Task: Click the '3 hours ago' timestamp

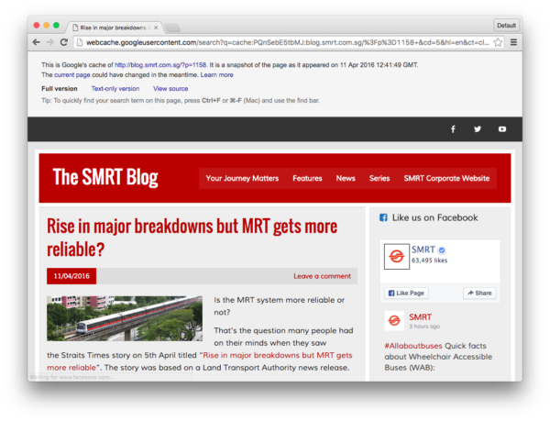Action: (x=424, y=327)
